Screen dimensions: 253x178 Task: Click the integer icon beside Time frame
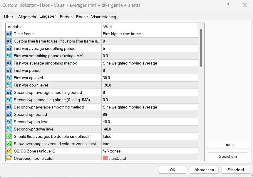point(9,34)
